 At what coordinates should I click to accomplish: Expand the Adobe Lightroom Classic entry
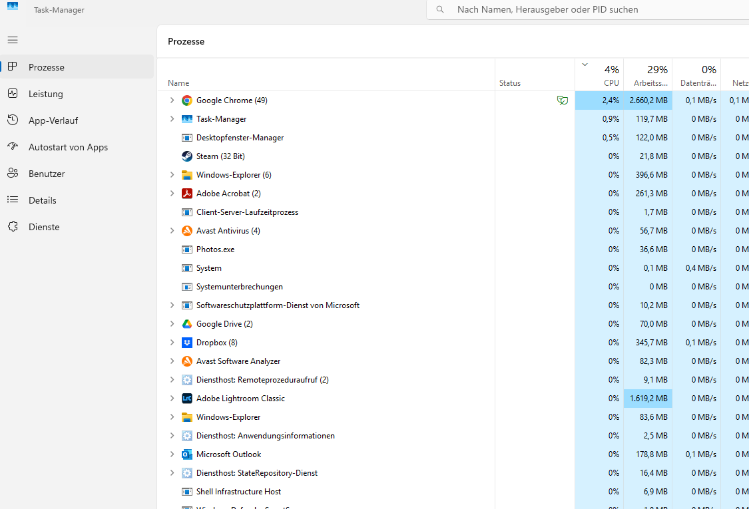pyautogui.click(x=172, y=399)
